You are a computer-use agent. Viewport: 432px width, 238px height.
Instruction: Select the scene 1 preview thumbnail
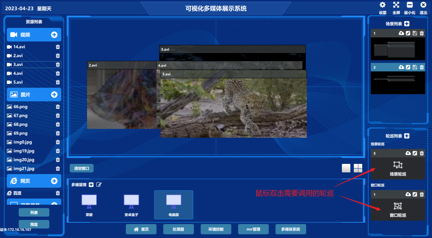pyautogui.click(x=398, y=49)
